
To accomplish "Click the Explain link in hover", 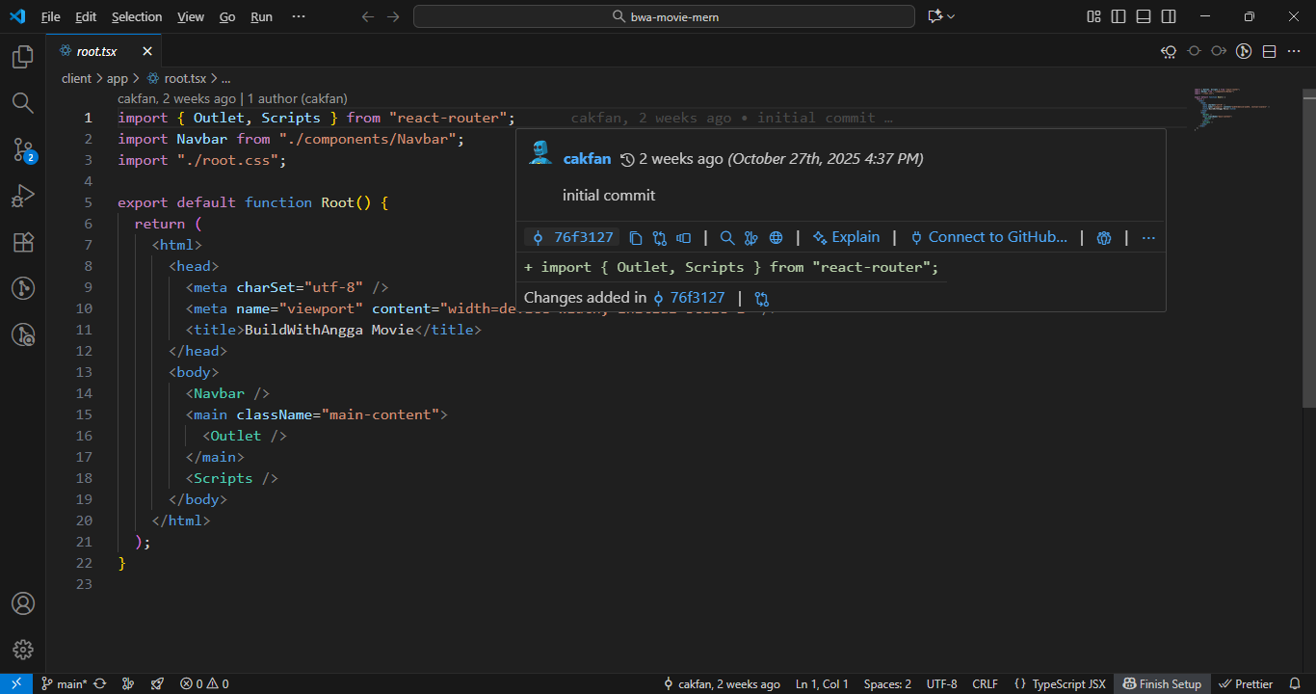I will [846, 237].
